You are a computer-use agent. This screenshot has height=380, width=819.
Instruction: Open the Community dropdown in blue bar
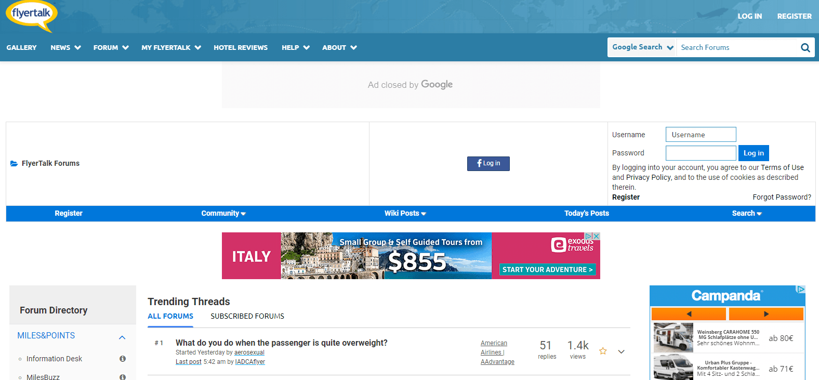[x=223, y=214]
